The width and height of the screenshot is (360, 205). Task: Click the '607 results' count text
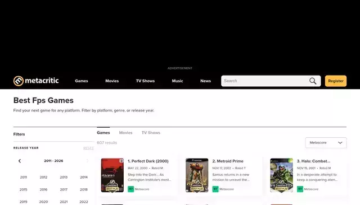pyautogui.click(x=107, y=143)
